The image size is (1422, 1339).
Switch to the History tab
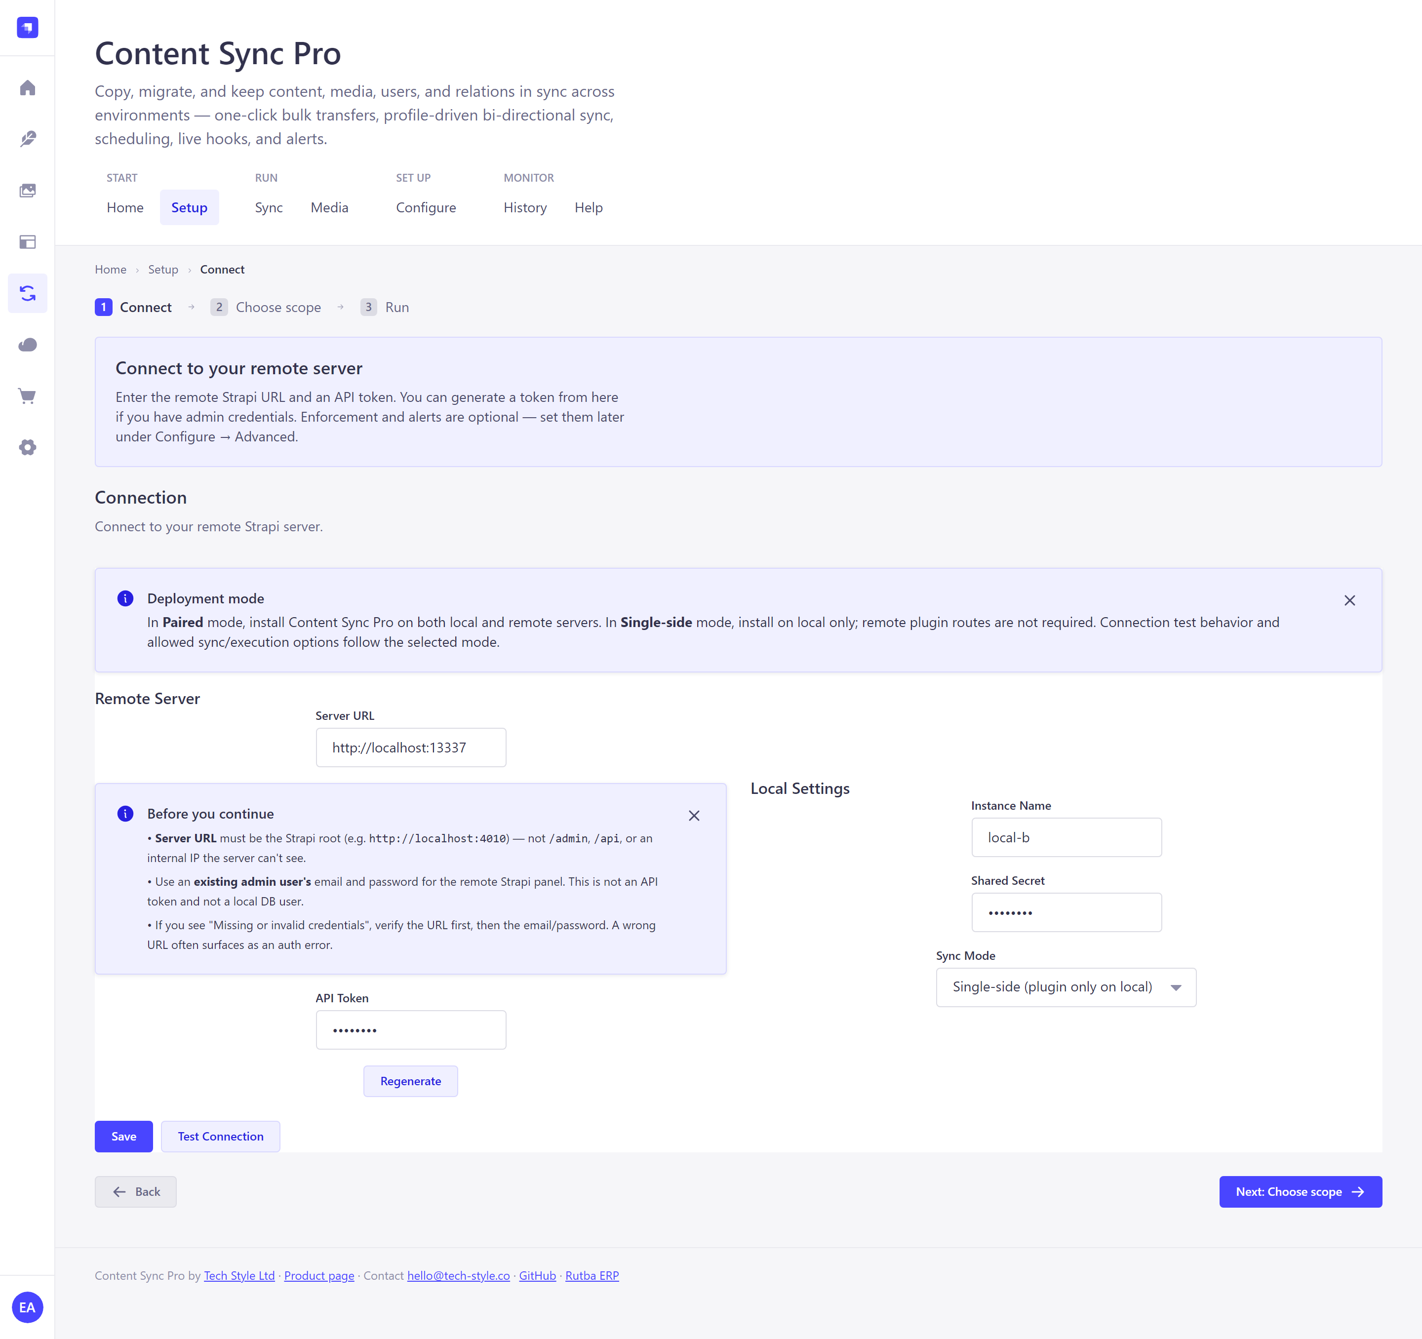pos(525,207)
